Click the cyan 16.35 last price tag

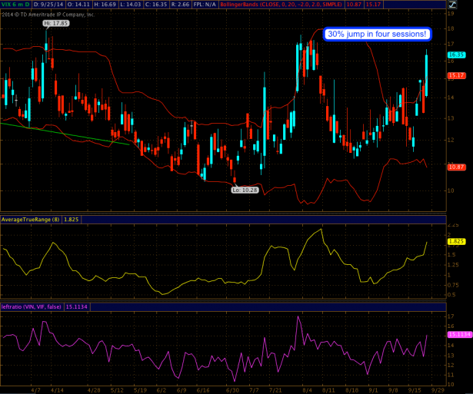[457, 55]
